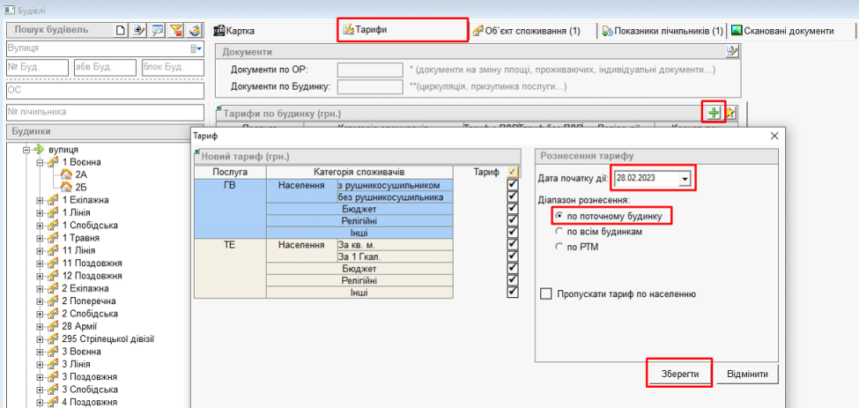The width and height of the screenshot is (859, 408).
Task: Select the 'по всім будинкам' radio option
Action: pyautogui.click(x=559, y=231)
